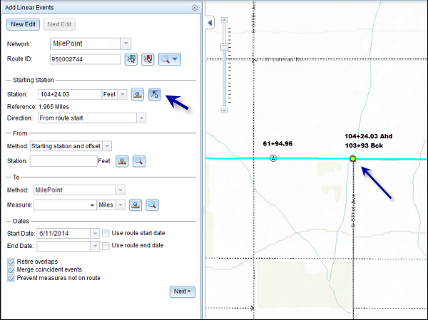Toggle Merge coincident events checkbox
428x320 pixels.
point(10,269)
